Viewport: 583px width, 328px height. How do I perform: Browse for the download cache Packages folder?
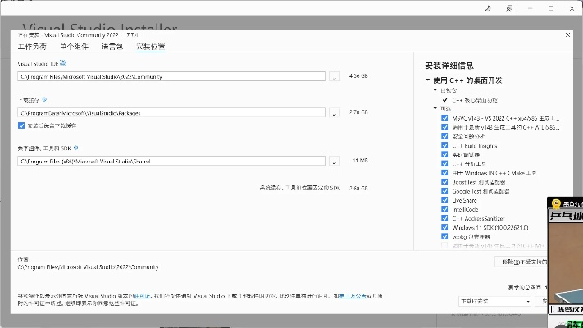pos(335,112)
